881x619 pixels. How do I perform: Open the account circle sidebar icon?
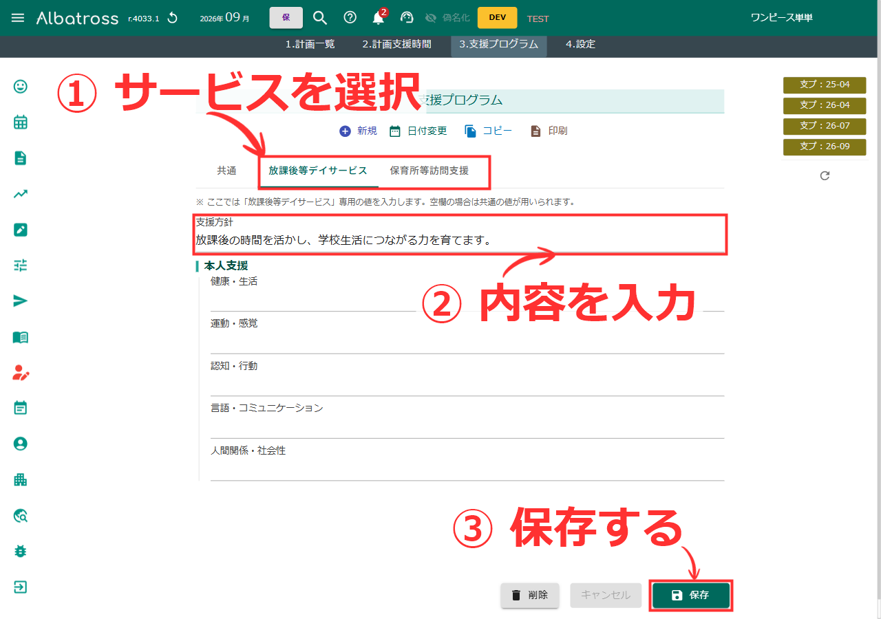pos(21,444)
